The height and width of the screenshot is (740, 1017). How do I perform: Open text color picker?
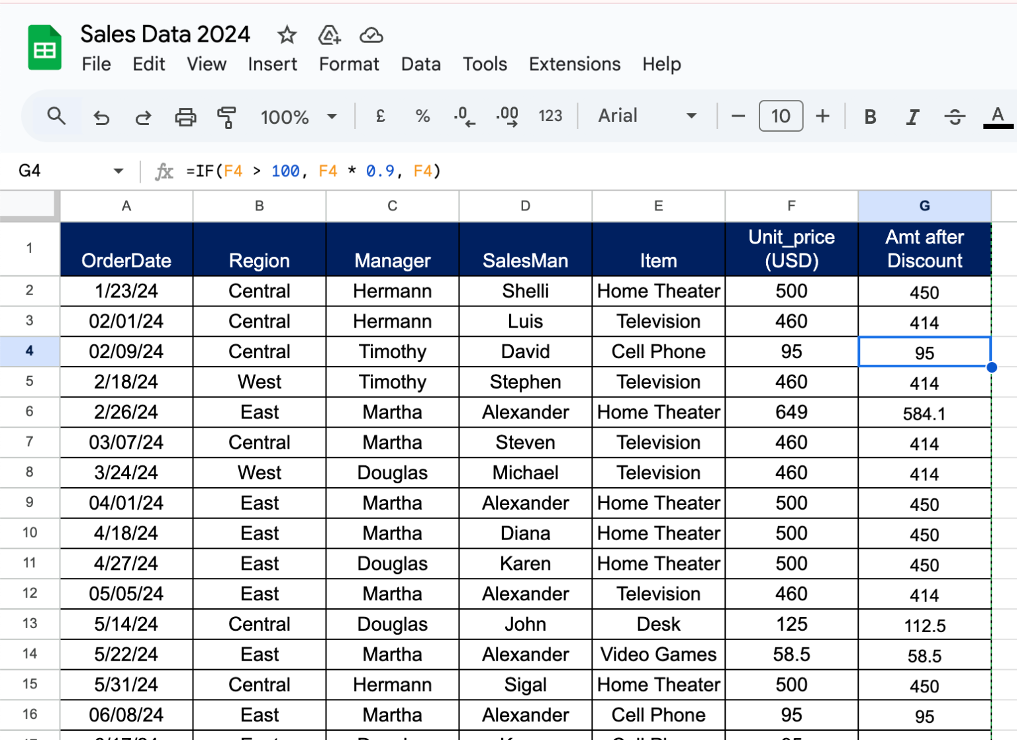997,116
